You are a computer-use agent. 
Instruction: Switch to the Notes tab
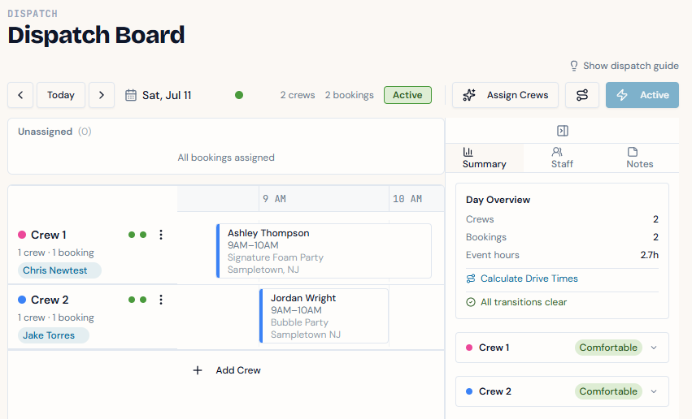639,158
